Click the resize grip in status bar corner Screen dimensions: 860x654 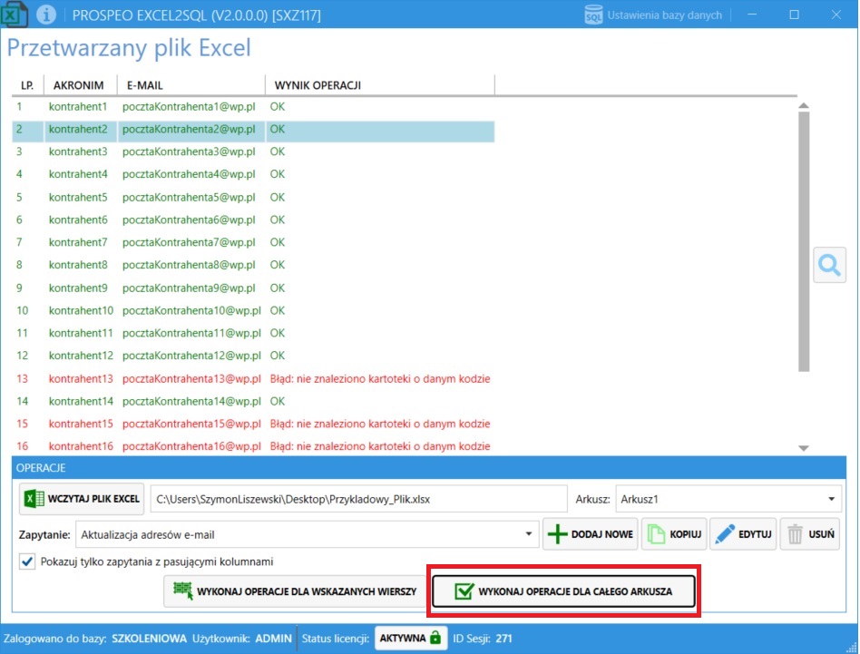[851, 647]
